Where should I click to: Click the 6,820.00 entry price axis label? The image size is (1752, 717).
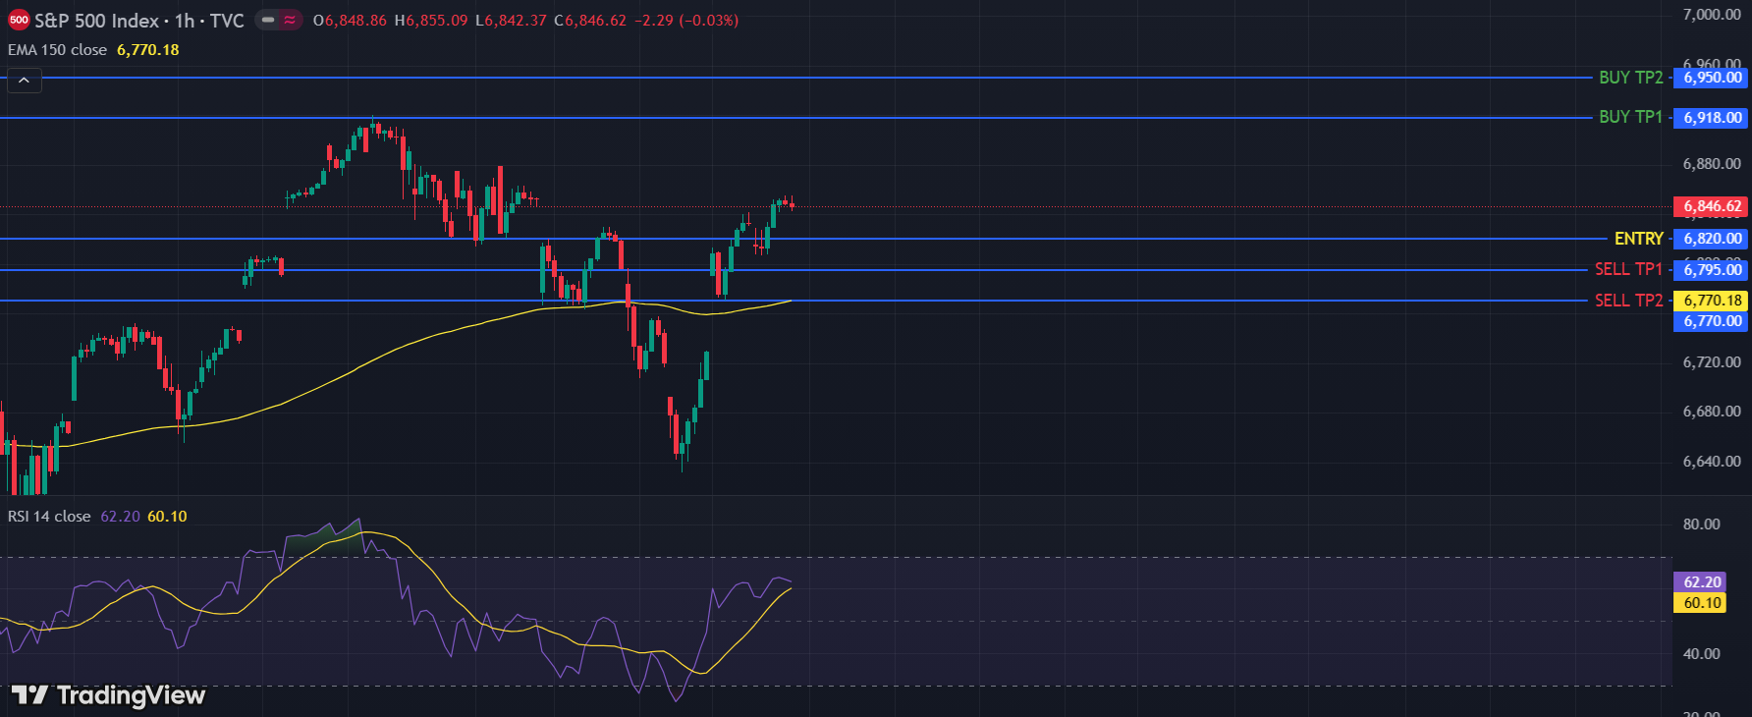coord(1712,239)
